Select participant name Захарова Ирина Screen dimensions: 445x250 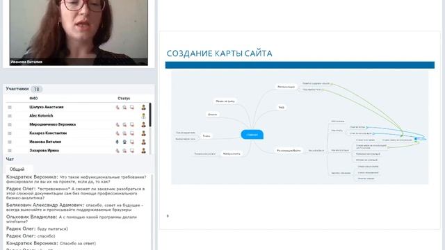[x=44, y=151]
